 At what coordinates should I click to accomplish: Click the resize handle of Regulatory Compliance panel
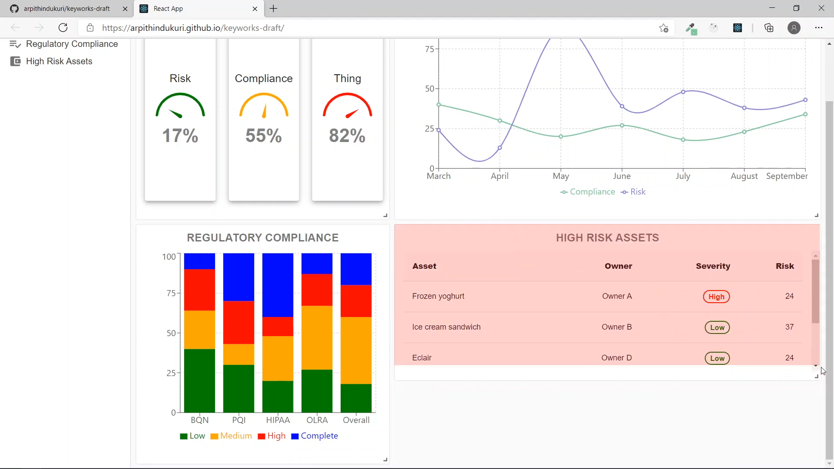tap(385, 460)
